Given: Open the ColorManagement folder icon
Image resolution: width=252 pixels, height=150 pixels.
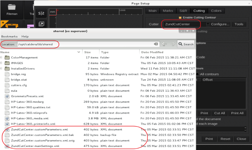Looking at the screenshot, I should click(x=7, y=57).
